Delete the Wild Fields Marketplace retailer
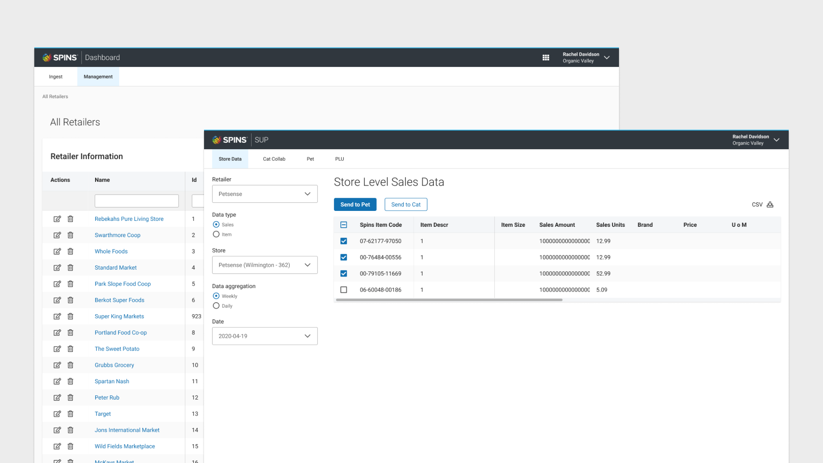This screenshot has width=823, height=463. (70, 446)
